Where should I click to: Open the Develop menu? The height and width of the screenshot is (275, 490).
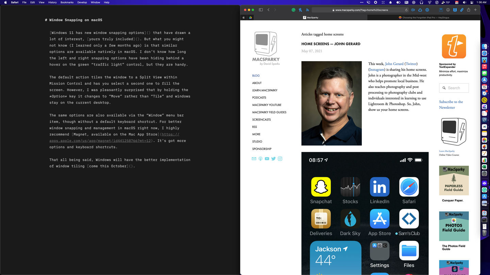pos(82,2)
